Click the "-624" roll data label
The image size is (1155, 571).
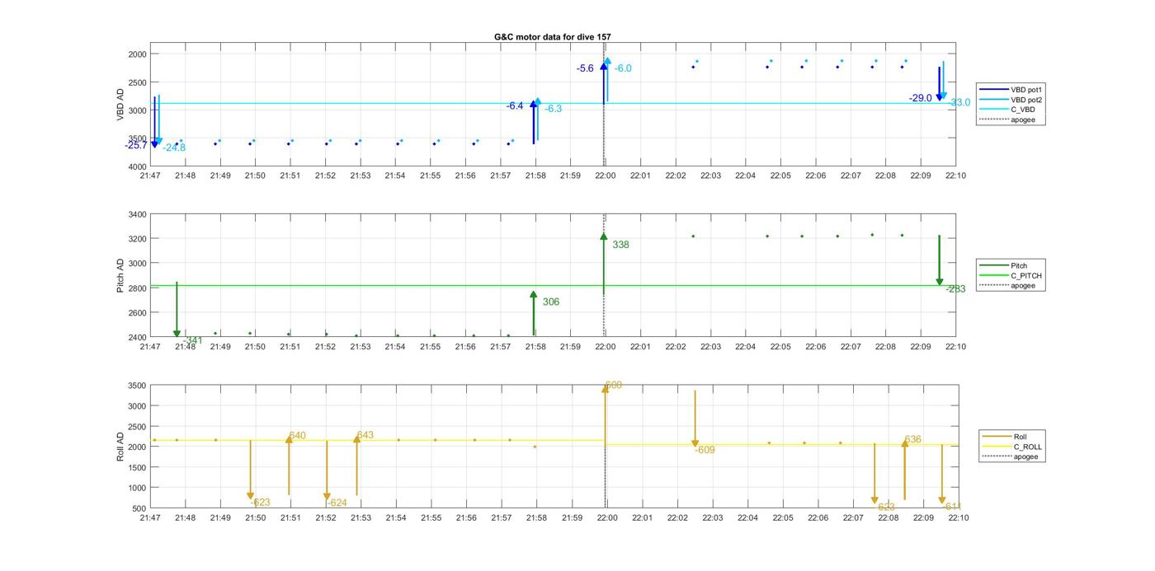coord(337,503)
